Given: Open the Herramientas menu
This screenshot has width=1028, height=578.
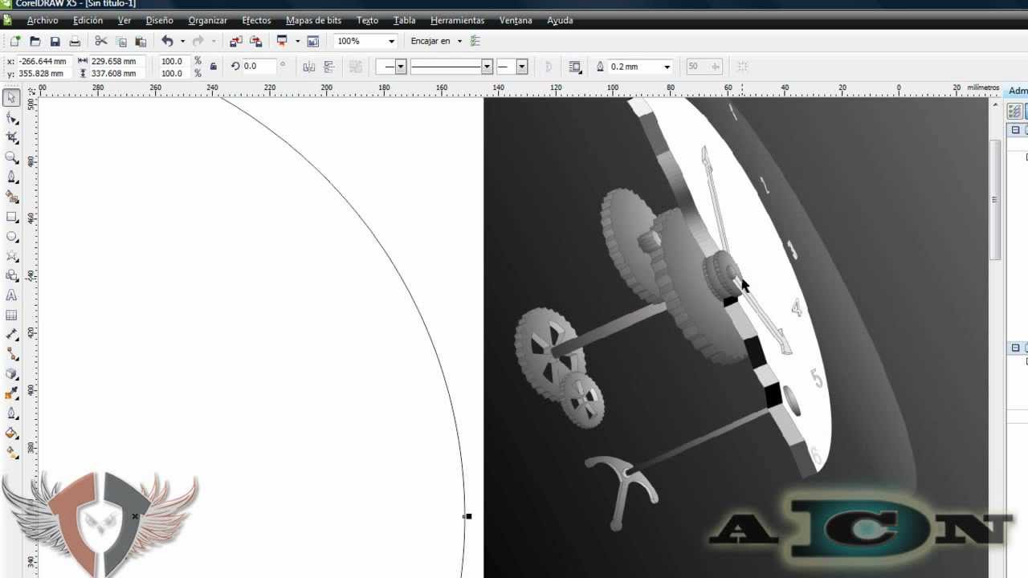Looking at the screenshot, I should 457,20.
